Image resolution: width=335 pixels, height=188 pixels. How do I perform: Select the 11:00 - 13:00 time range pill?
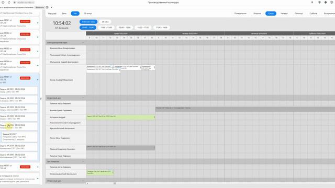[x=106, y=28]
